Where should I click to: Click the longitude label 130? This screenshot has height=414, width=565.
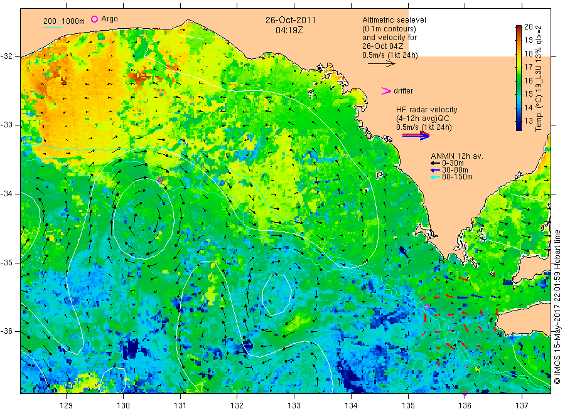123,406
